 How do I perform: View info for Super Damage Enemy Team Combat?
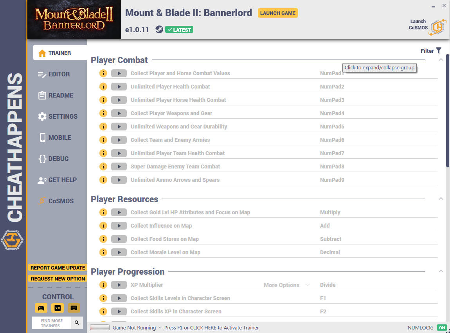103,166
